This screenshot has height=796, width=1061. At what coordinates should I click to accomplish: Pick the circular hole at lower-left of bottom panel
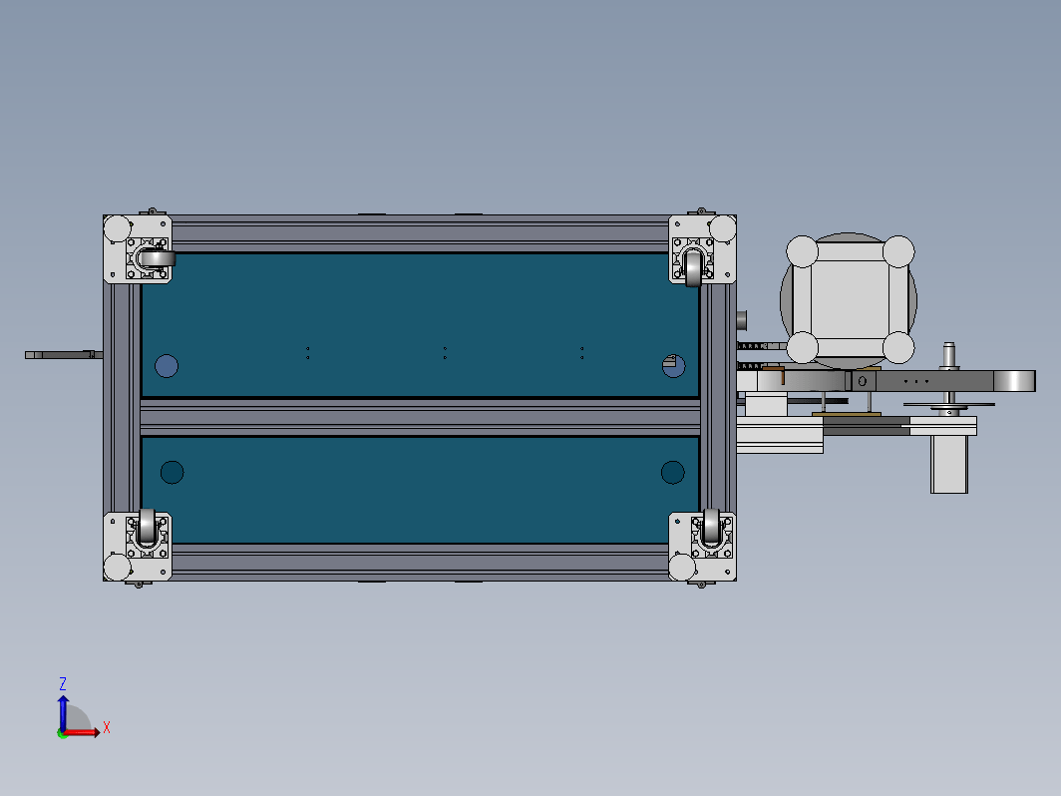pos(172,473)
